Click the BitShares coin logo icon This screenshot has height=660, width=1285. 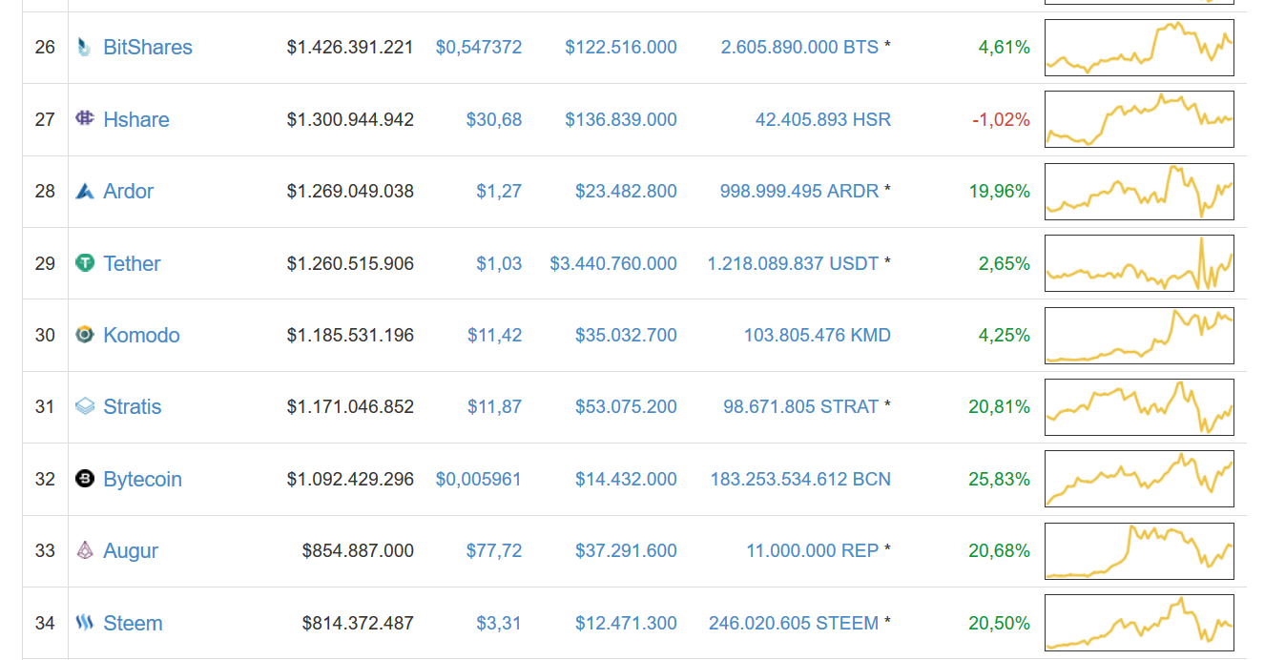tap(85, 47)
